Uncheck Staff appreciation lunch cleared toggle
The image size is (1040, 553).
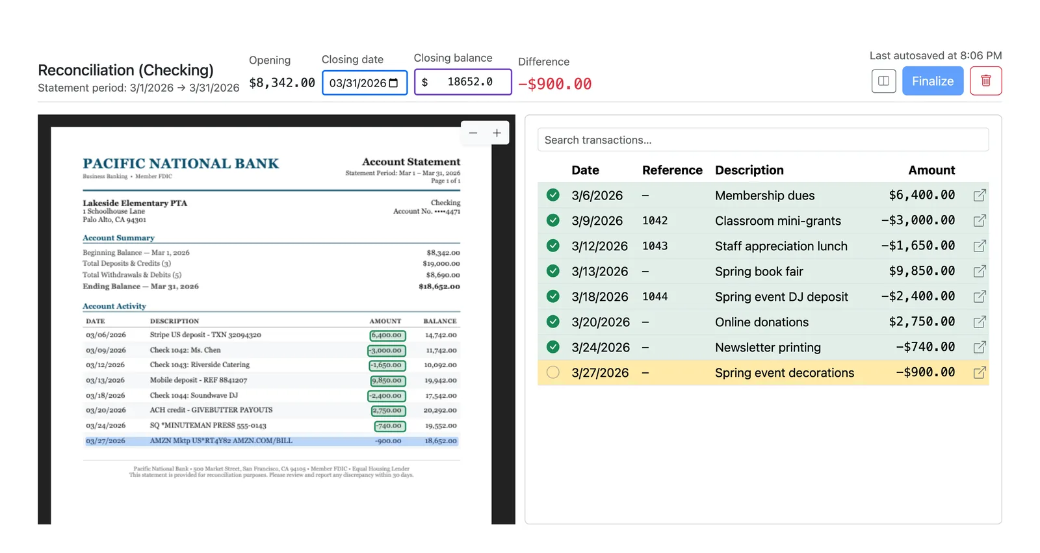(553, 246)
